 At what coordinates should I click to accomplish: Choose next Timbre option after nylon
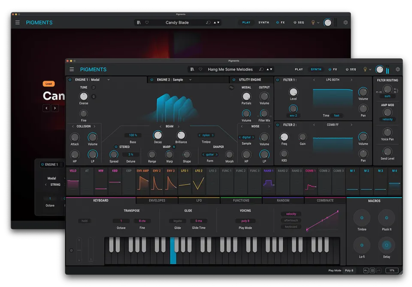pos(212,135)
